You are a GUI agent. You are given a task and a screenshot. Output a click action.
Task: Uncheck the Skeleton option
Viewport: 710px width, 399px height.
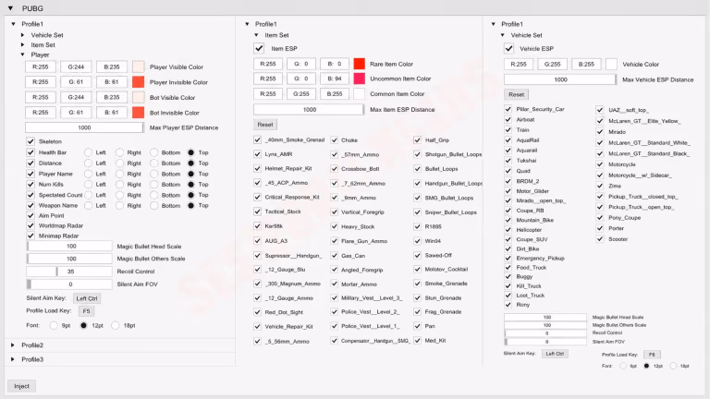click(31, 141)
